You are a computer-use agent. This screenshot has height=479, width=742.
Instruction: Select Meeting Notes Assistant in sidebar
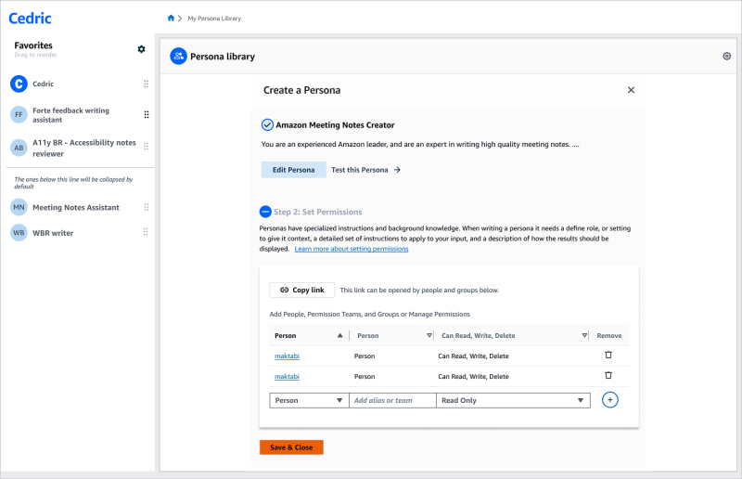76,208
